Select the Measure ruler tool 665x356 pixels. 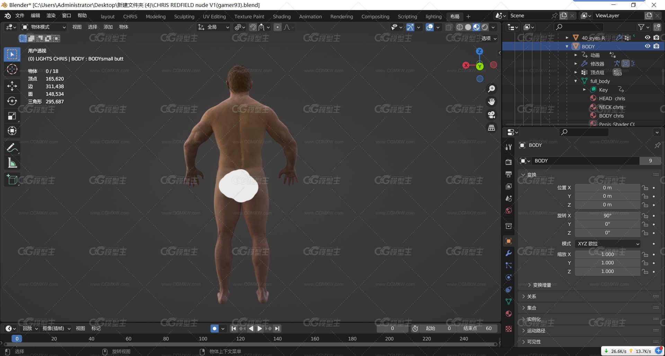click(x=12, y=163)
